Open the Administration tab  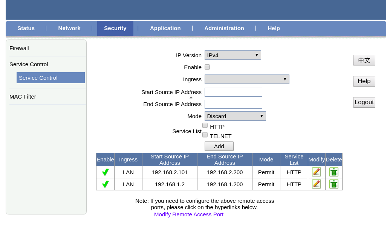224,28
